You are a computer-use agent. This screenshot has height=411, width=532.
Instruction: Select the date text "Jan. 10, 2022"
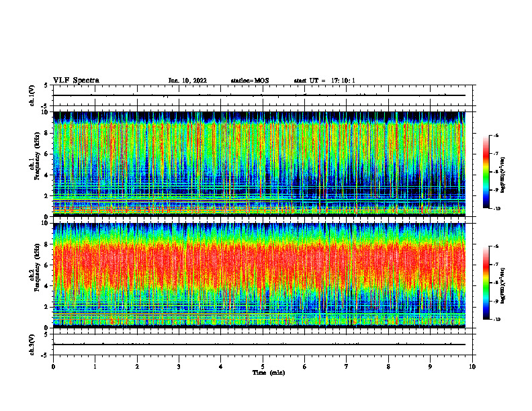[187, 81]
